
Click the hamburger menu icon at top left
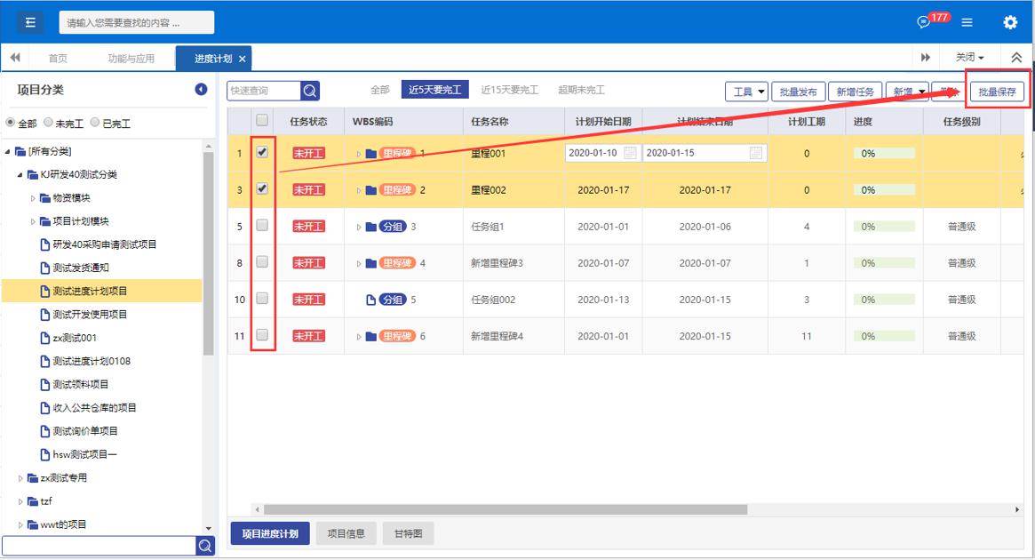pyautogui.click(x=29, y=22)
